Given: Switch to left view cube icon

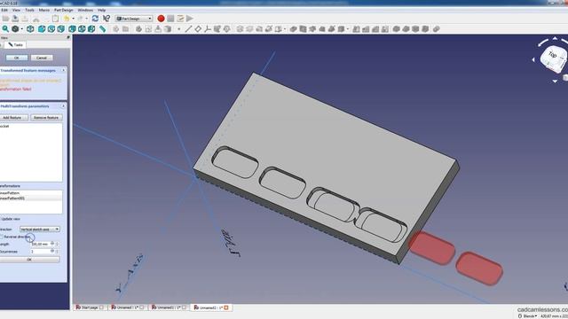Looking at the screenshot, I should coord(91,29).
